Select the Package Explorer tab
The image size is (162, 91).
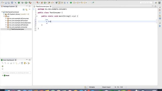coord(9,6)
